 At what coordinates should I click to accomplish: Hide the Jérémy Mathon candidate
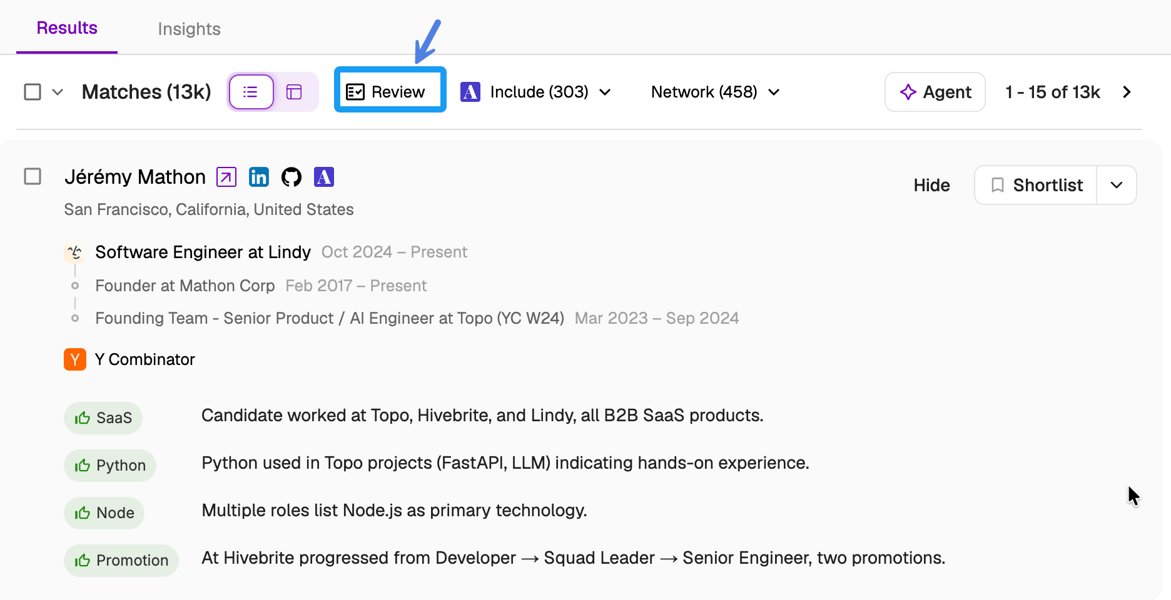tap(931, 185)
